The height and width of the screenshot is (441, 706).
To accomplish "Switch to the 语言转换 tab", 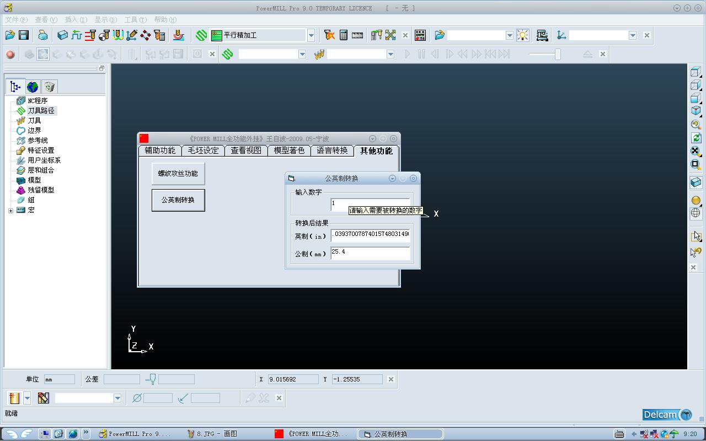I will point(332,150).
